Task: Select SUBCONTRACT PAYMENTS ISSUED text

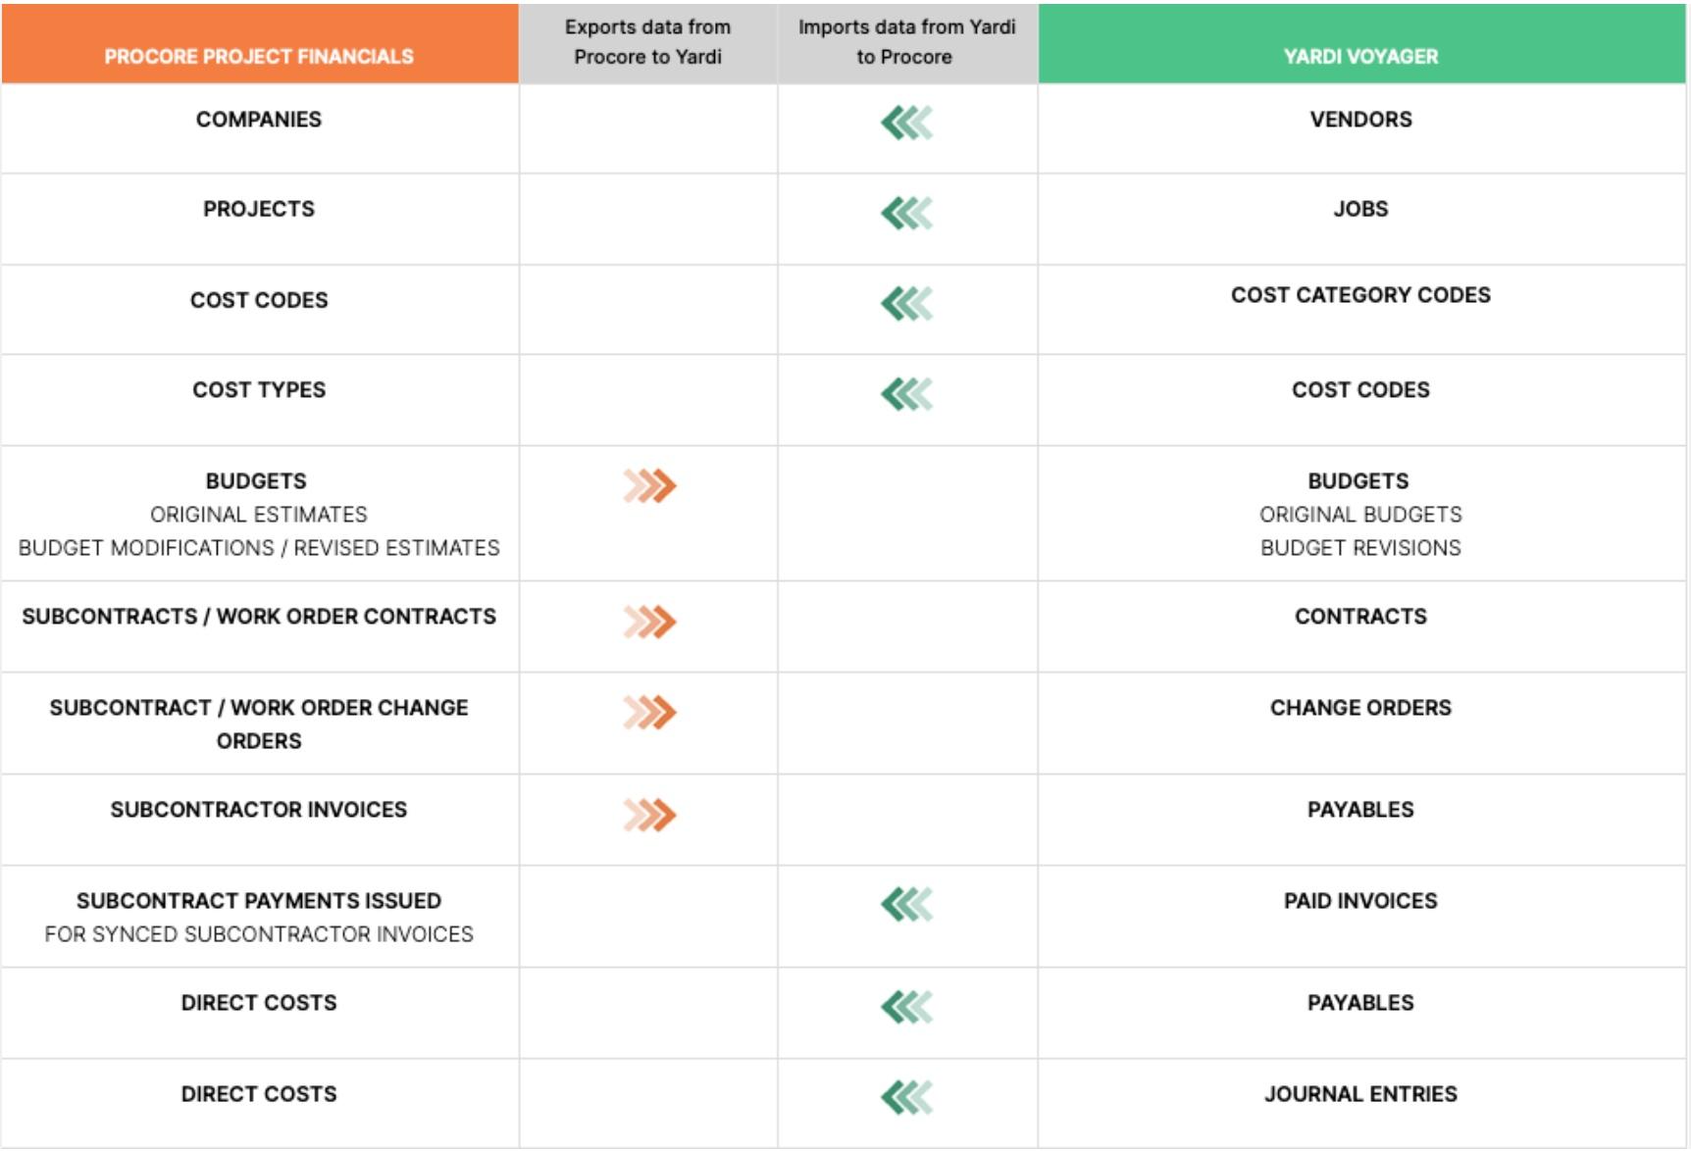Action: click(259, 901)
